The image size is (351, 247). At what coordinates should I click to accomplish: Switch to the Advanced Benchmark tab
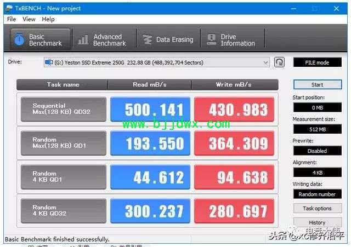tap(102, 40)
